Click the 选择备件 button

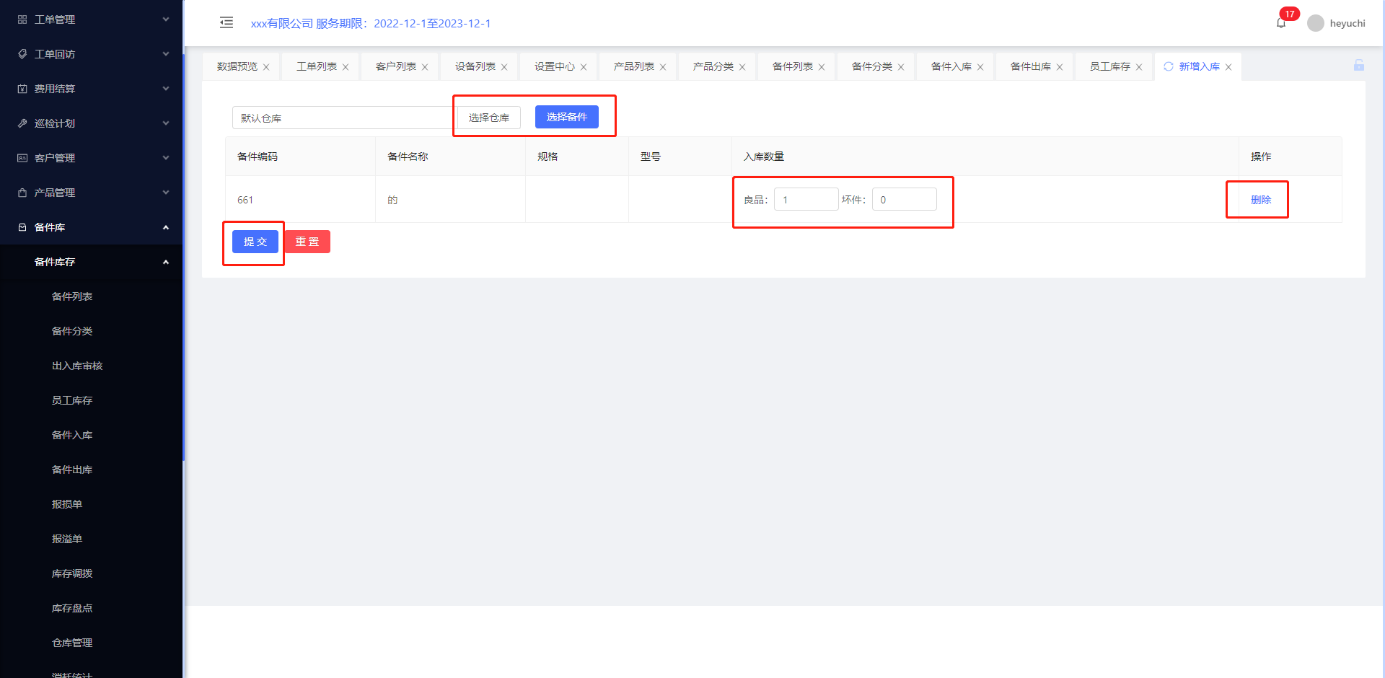[566, 117]
